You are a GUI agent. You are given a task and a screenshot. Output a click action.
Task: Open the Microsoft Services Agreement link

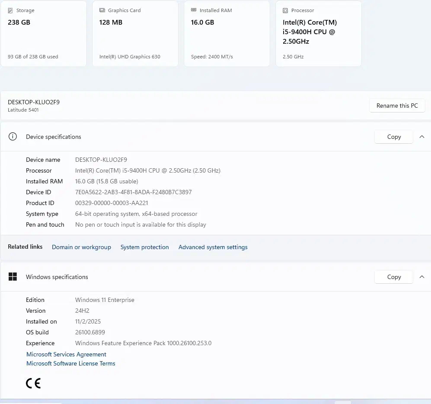(x=66, y=354)
